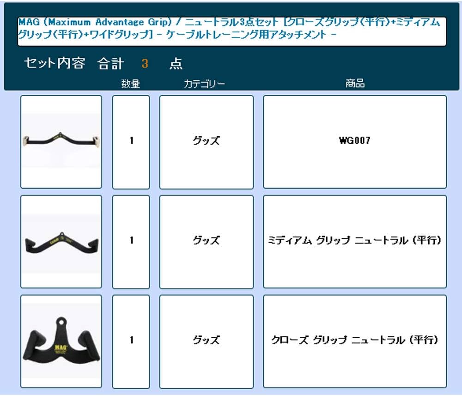Image resolution: width=462 pixels, height=396 pixels.
Task: Click the グッズ category in the ミディアム グリップ row
Action: tap(206, 242)
